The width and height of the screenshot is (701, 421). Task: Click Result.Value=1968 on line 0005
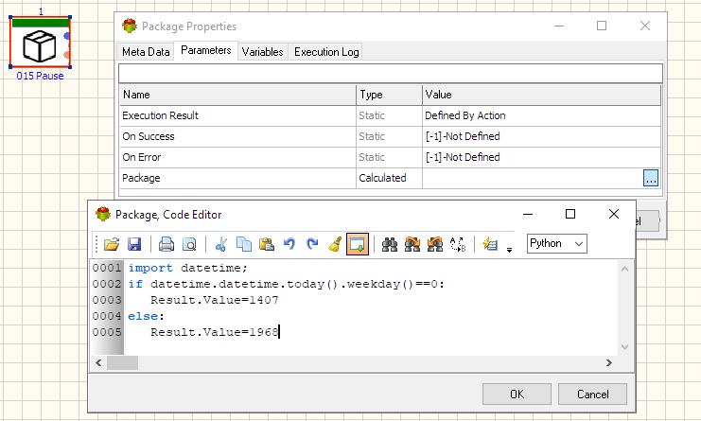215,332
